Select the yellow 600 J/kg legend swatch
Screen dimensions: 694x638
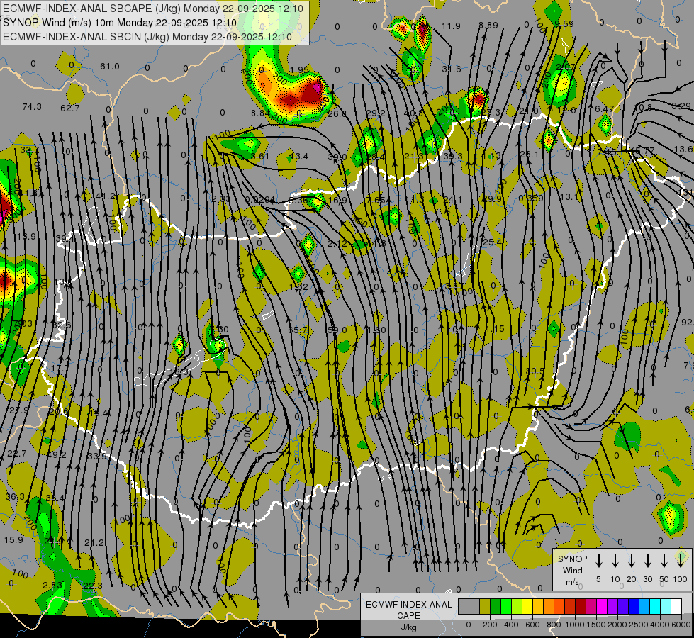(527, 606)
